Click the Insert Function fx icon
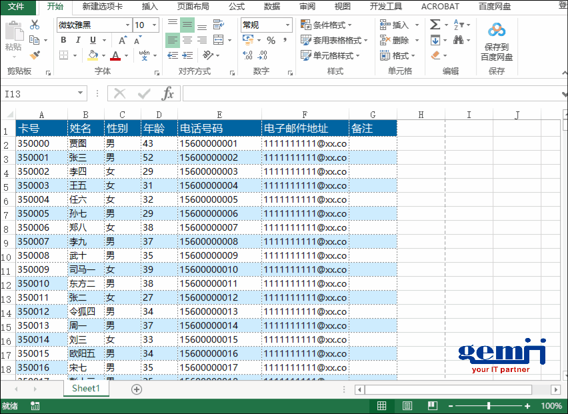 pos(168,94)
